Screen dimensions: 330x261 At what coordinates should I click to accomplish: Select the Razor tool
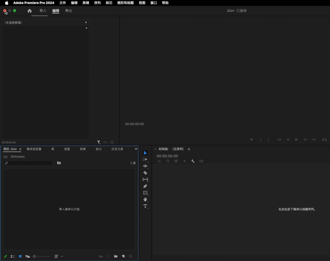pyautogui.click(x=145, y=173)
